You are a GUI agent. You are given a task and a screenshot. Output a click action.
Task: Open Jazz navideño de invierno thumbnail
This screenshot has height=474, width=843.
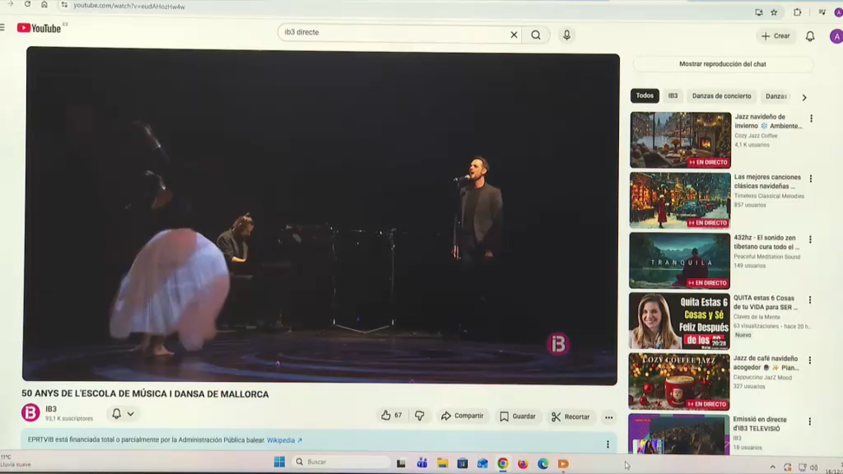tap(680, 140)
